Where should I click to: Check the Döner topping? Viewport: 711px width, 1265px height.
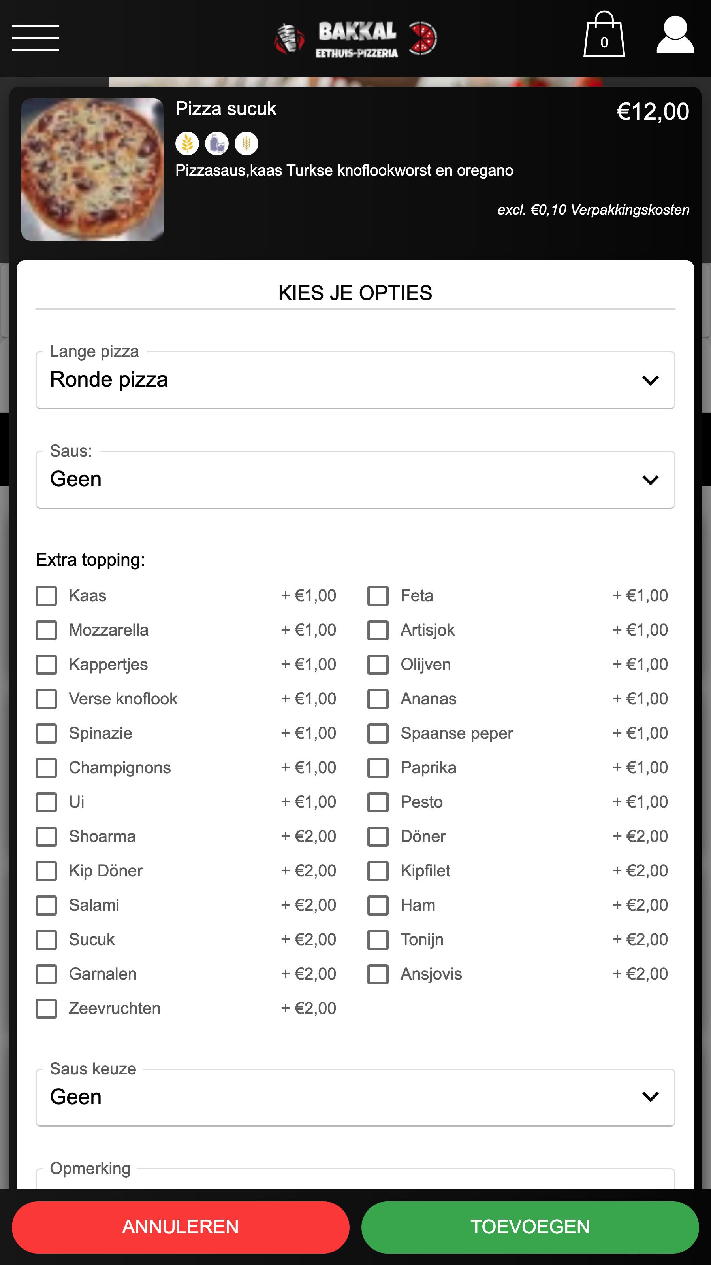pos(378,836)
